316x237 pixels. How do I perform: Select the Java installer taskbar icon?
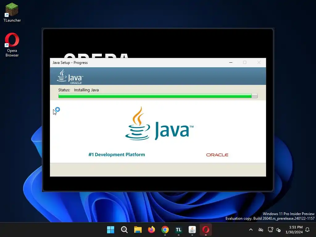(192, 230)
